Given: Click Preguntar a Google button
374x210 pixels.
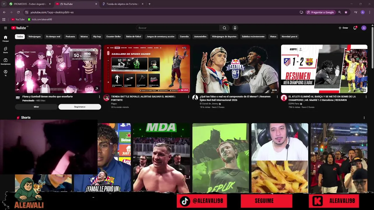Looking at the screenshot, I should tap(320, 12).
